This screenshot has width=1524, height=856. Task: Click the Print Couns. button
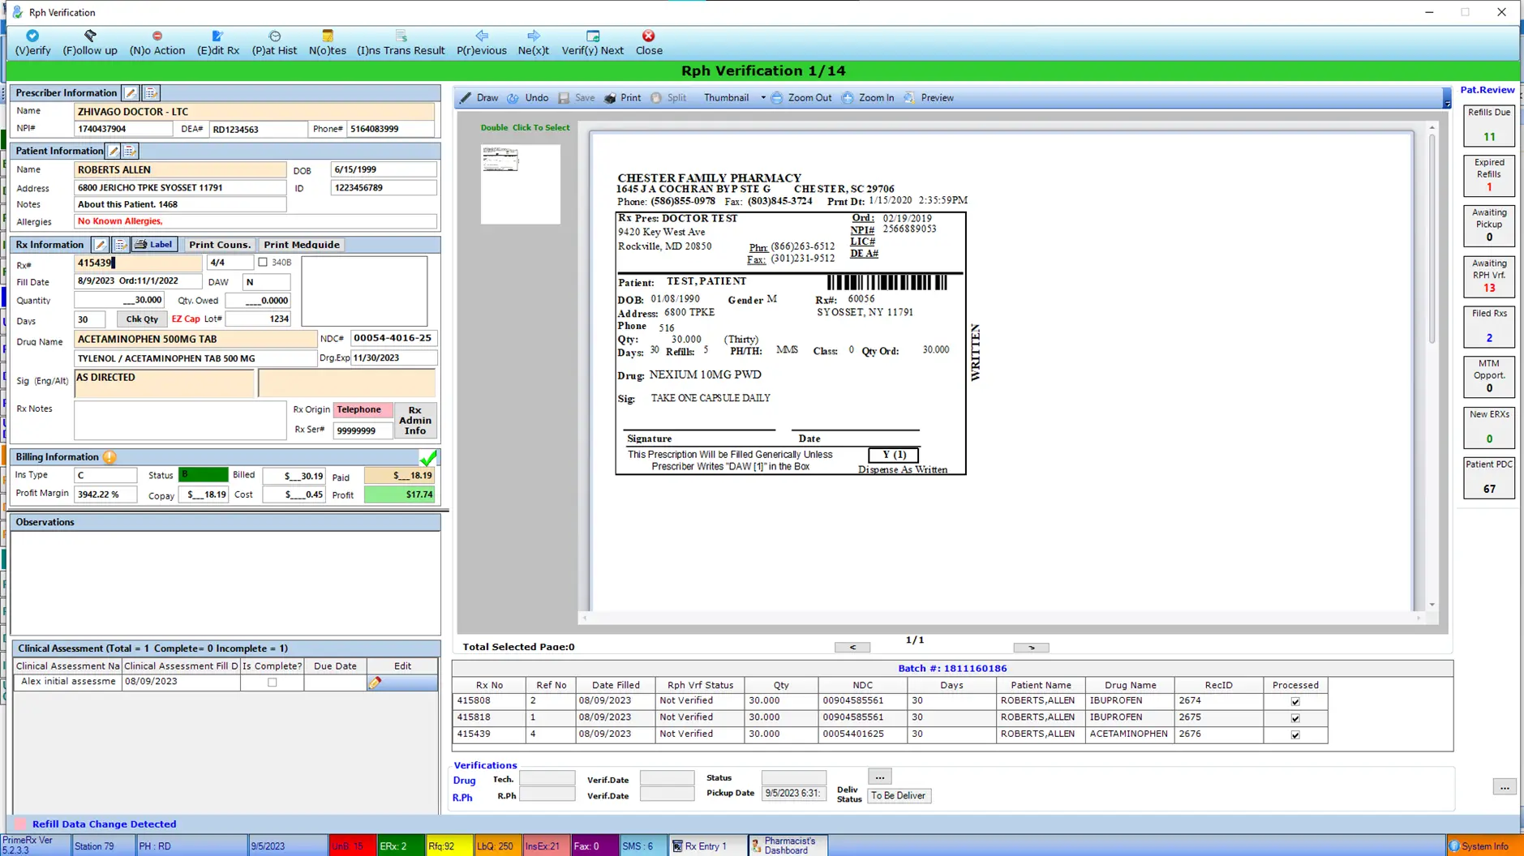220,245
